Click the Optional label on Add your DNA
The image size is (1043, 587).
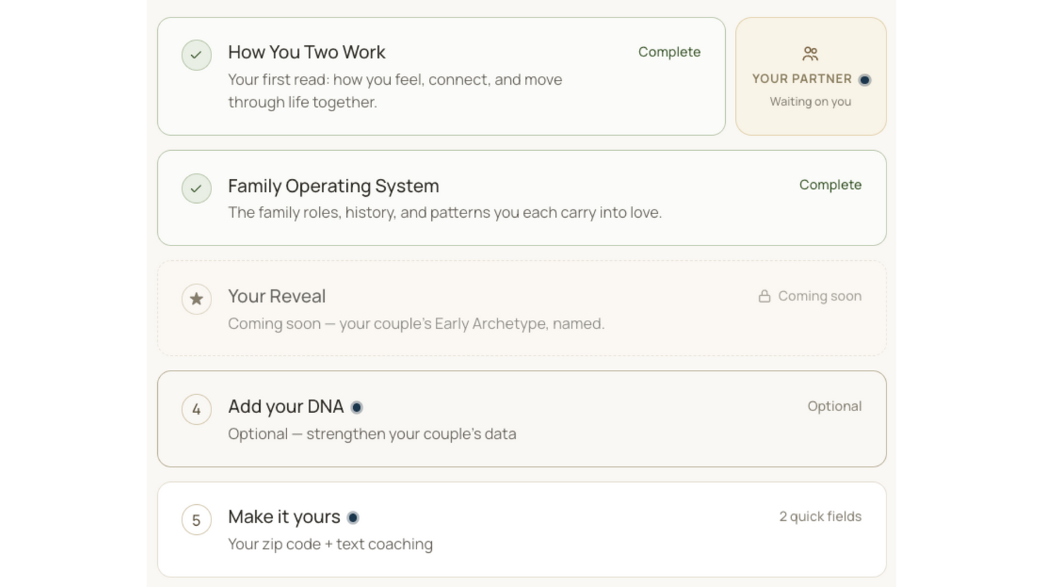pyautogui.click(x=834, y=406)
